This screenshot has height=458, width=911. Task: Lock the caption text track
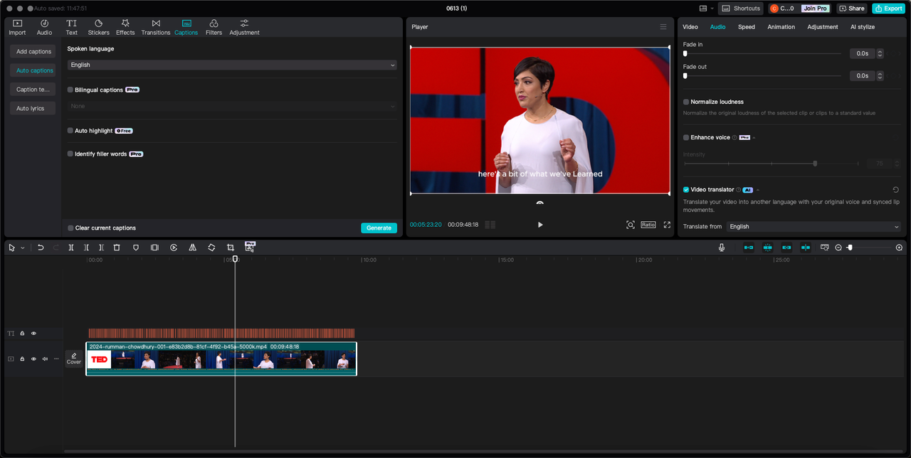click(22, 334)
